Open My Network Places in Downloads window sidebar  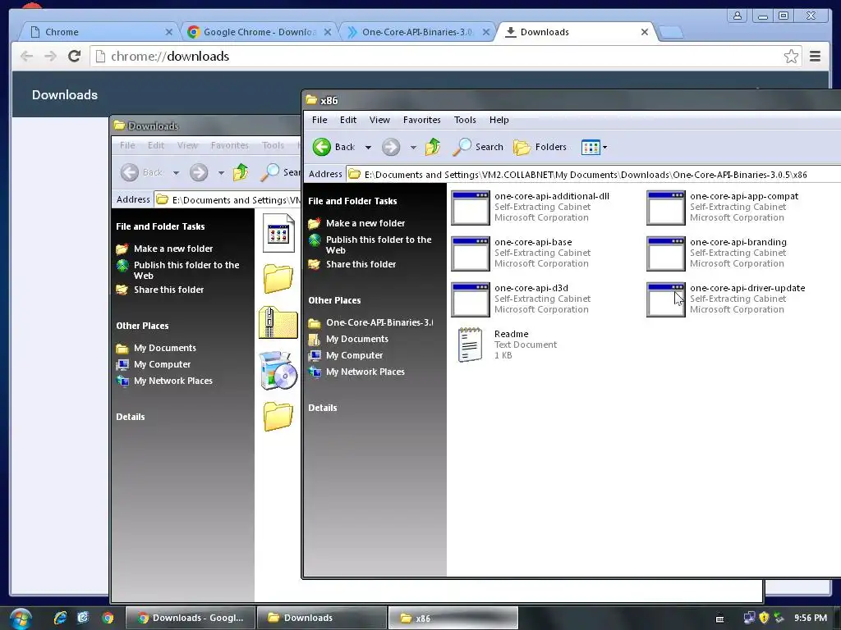tap(173, 381)
